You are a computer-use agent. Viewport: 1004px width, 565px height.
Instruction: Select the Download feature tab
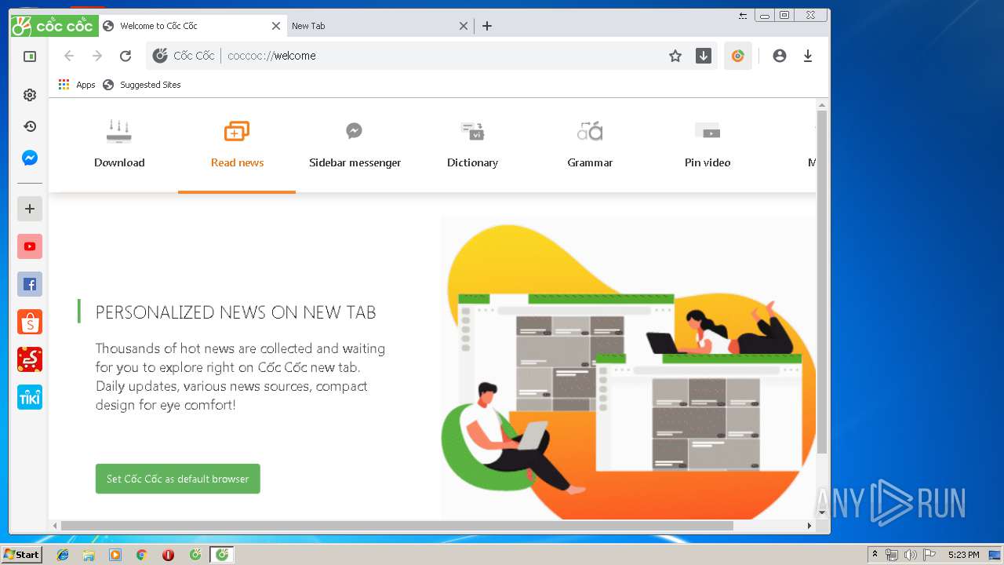tap(119, 145)
